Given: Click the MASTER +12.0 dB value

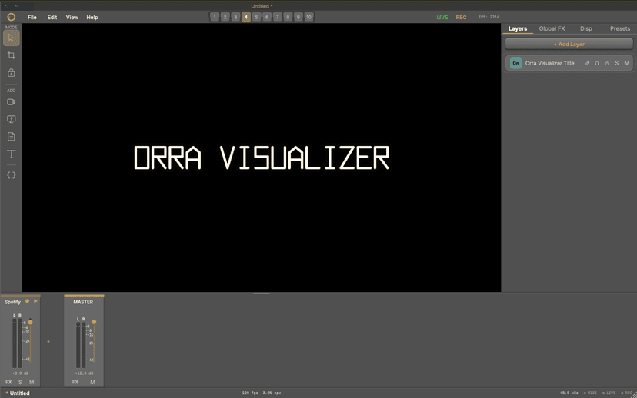Looking at the screenshot, I should pos(84,373).
